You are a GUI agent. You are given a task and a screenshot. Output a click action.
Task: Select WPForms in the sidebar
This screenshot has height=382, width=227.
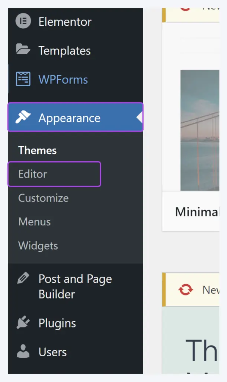tap(75, 79)
